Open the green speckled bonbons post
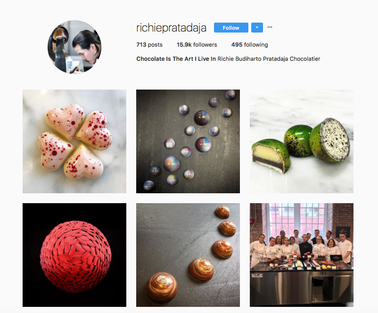 coord(302,141)
